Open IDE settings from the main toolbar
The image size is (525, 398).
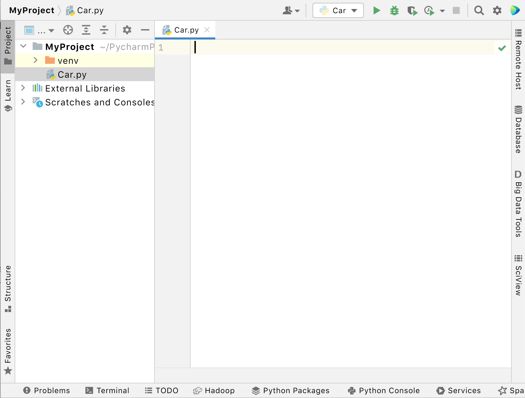tap(497, 10)
